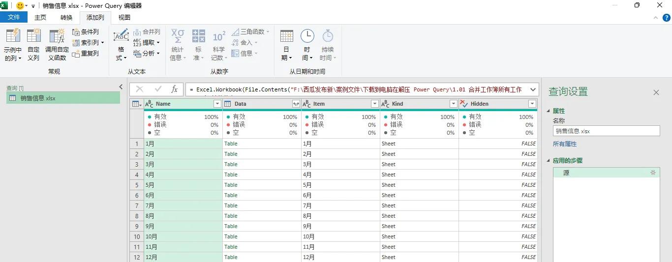
Task: Open the 科学记数 scientific menu
Action: (x=218, y=45)
